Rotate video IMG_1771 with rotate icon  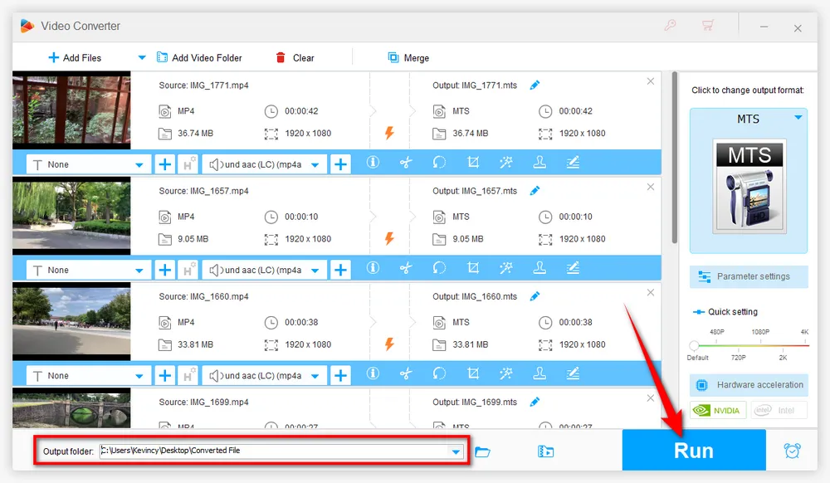(x=439, y=163)
